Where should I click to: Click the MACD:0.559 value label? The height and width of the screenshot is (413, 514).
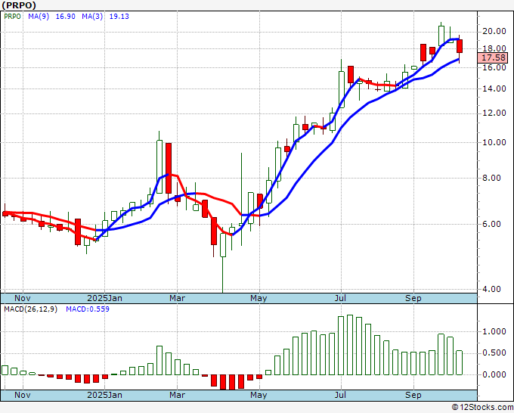tap(88, 309)
